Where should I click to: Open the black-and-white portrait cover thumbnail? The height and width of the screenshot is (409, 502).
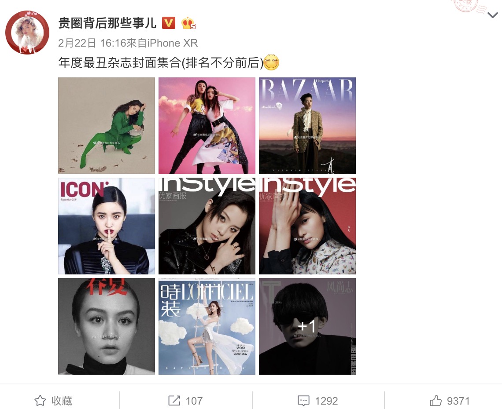106,326
